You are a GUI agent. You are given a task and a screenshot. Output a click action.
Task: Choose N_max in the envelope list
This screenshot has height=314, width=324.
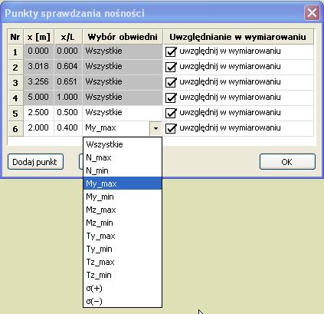123,157
